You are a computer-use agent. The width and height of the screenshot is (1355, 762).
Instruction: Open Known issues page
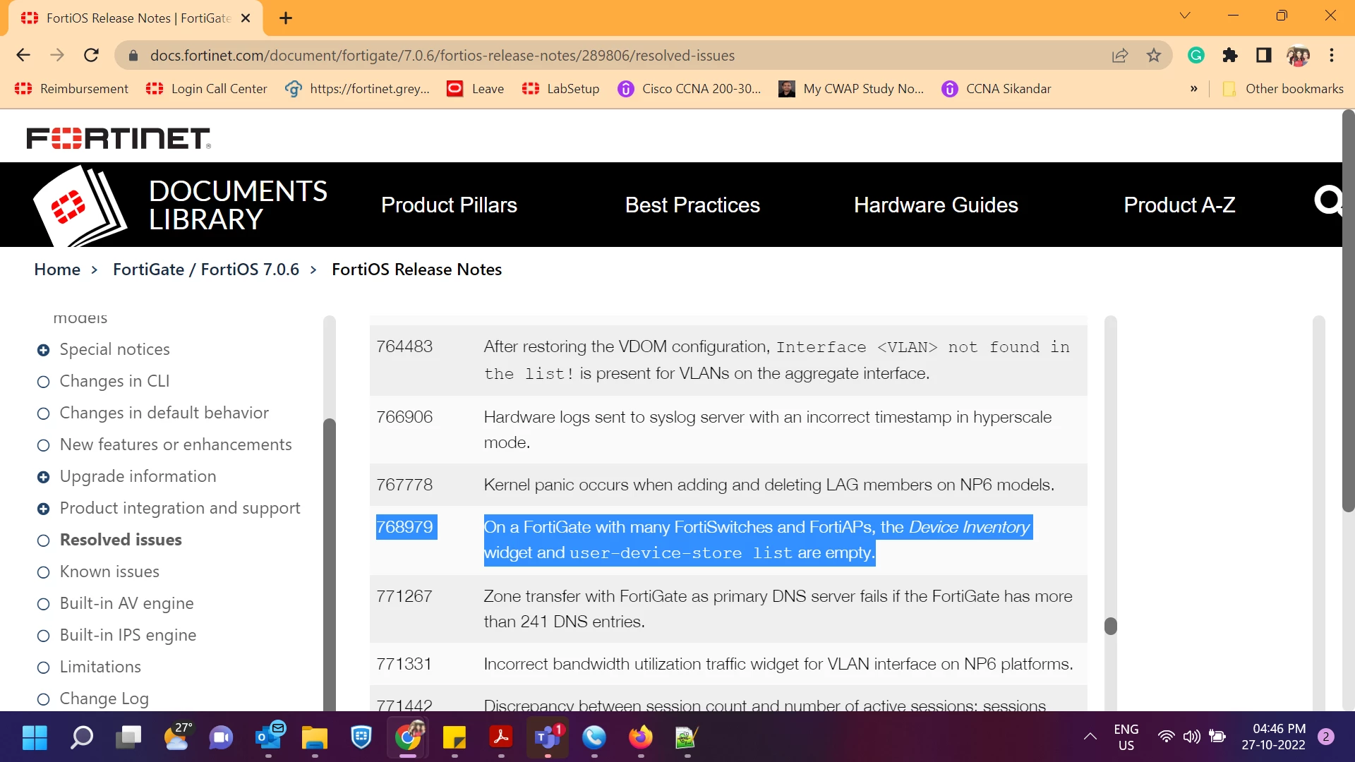click(109, 571)
